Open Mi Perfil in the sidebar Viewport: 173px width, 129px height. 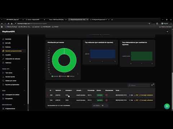pos(8,43)
